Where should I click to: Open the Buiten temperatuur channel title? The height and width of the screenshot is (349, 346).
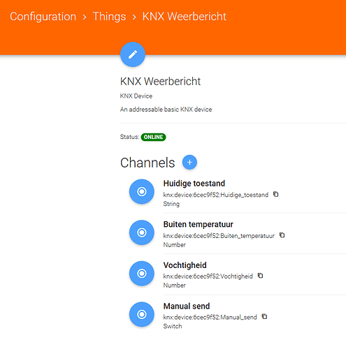coord(199,224)
